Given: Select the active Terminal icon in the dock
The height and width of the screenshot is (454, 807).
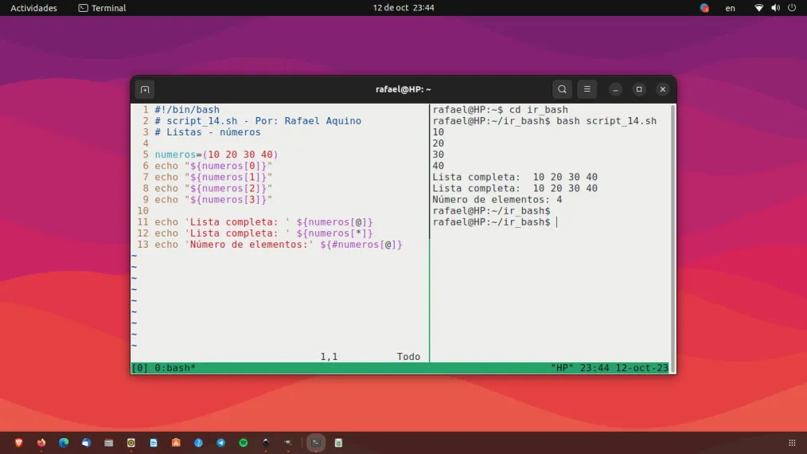Looking at the screenshot, I should 316,443.
